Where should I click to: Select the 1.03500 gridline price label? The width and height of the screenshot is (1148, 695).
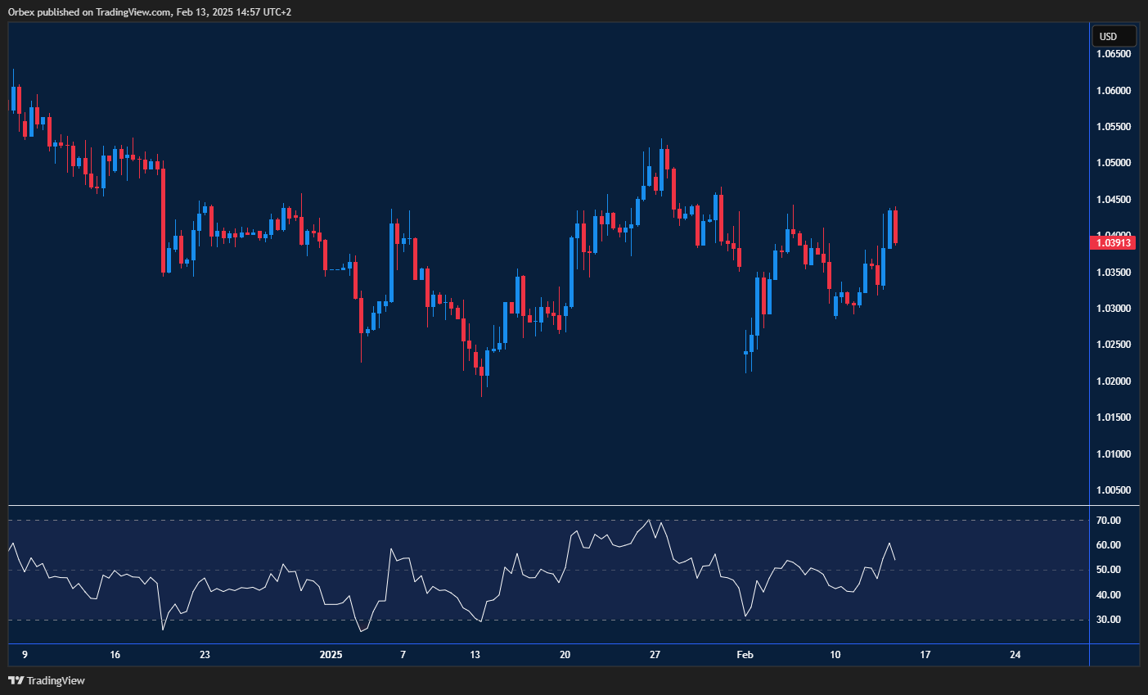(x=1113, y=272)
